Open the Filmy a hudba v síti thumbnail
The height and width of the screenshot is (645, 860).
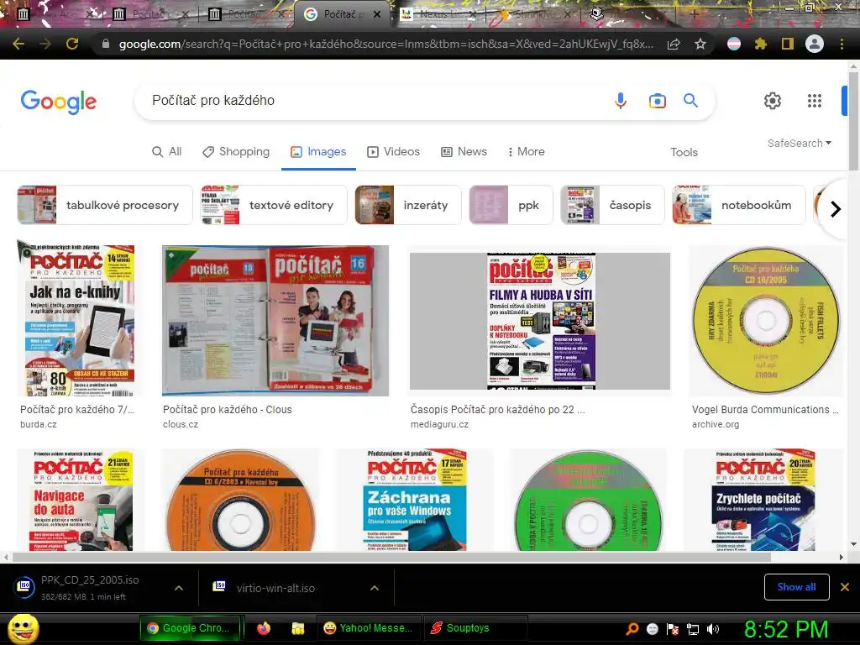(x=540, y=321)
